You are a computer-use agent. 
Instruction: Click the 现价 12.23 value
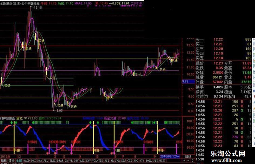[218, 63]
